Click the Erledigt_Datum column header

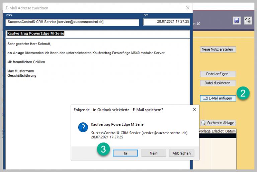pos(224,131)
